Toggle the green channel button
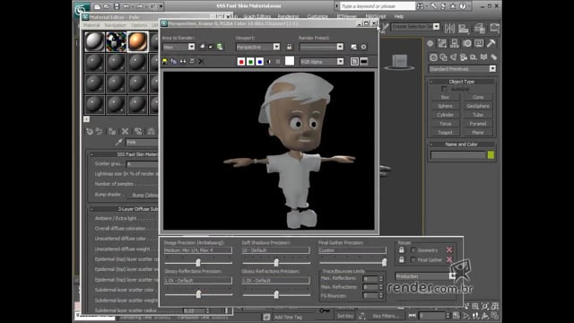Screen dimensions: 574x323 pos(250,62)
